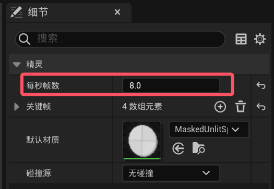The image size is (274, 189).
Task: Click the pencil icon on 细节 tab
Action: tap(16, 12)
